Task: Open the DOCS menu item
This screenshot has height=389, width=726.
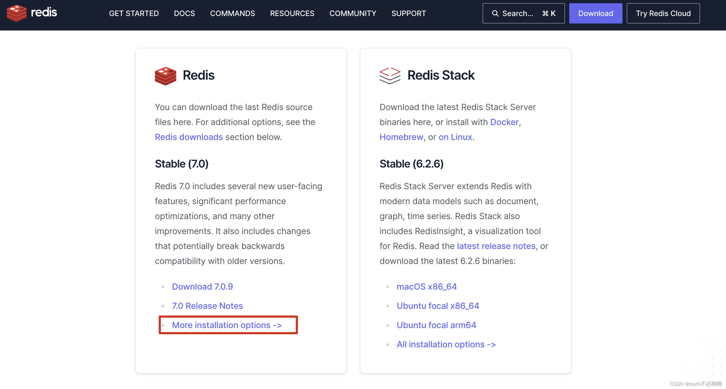Action: (184, 13)
